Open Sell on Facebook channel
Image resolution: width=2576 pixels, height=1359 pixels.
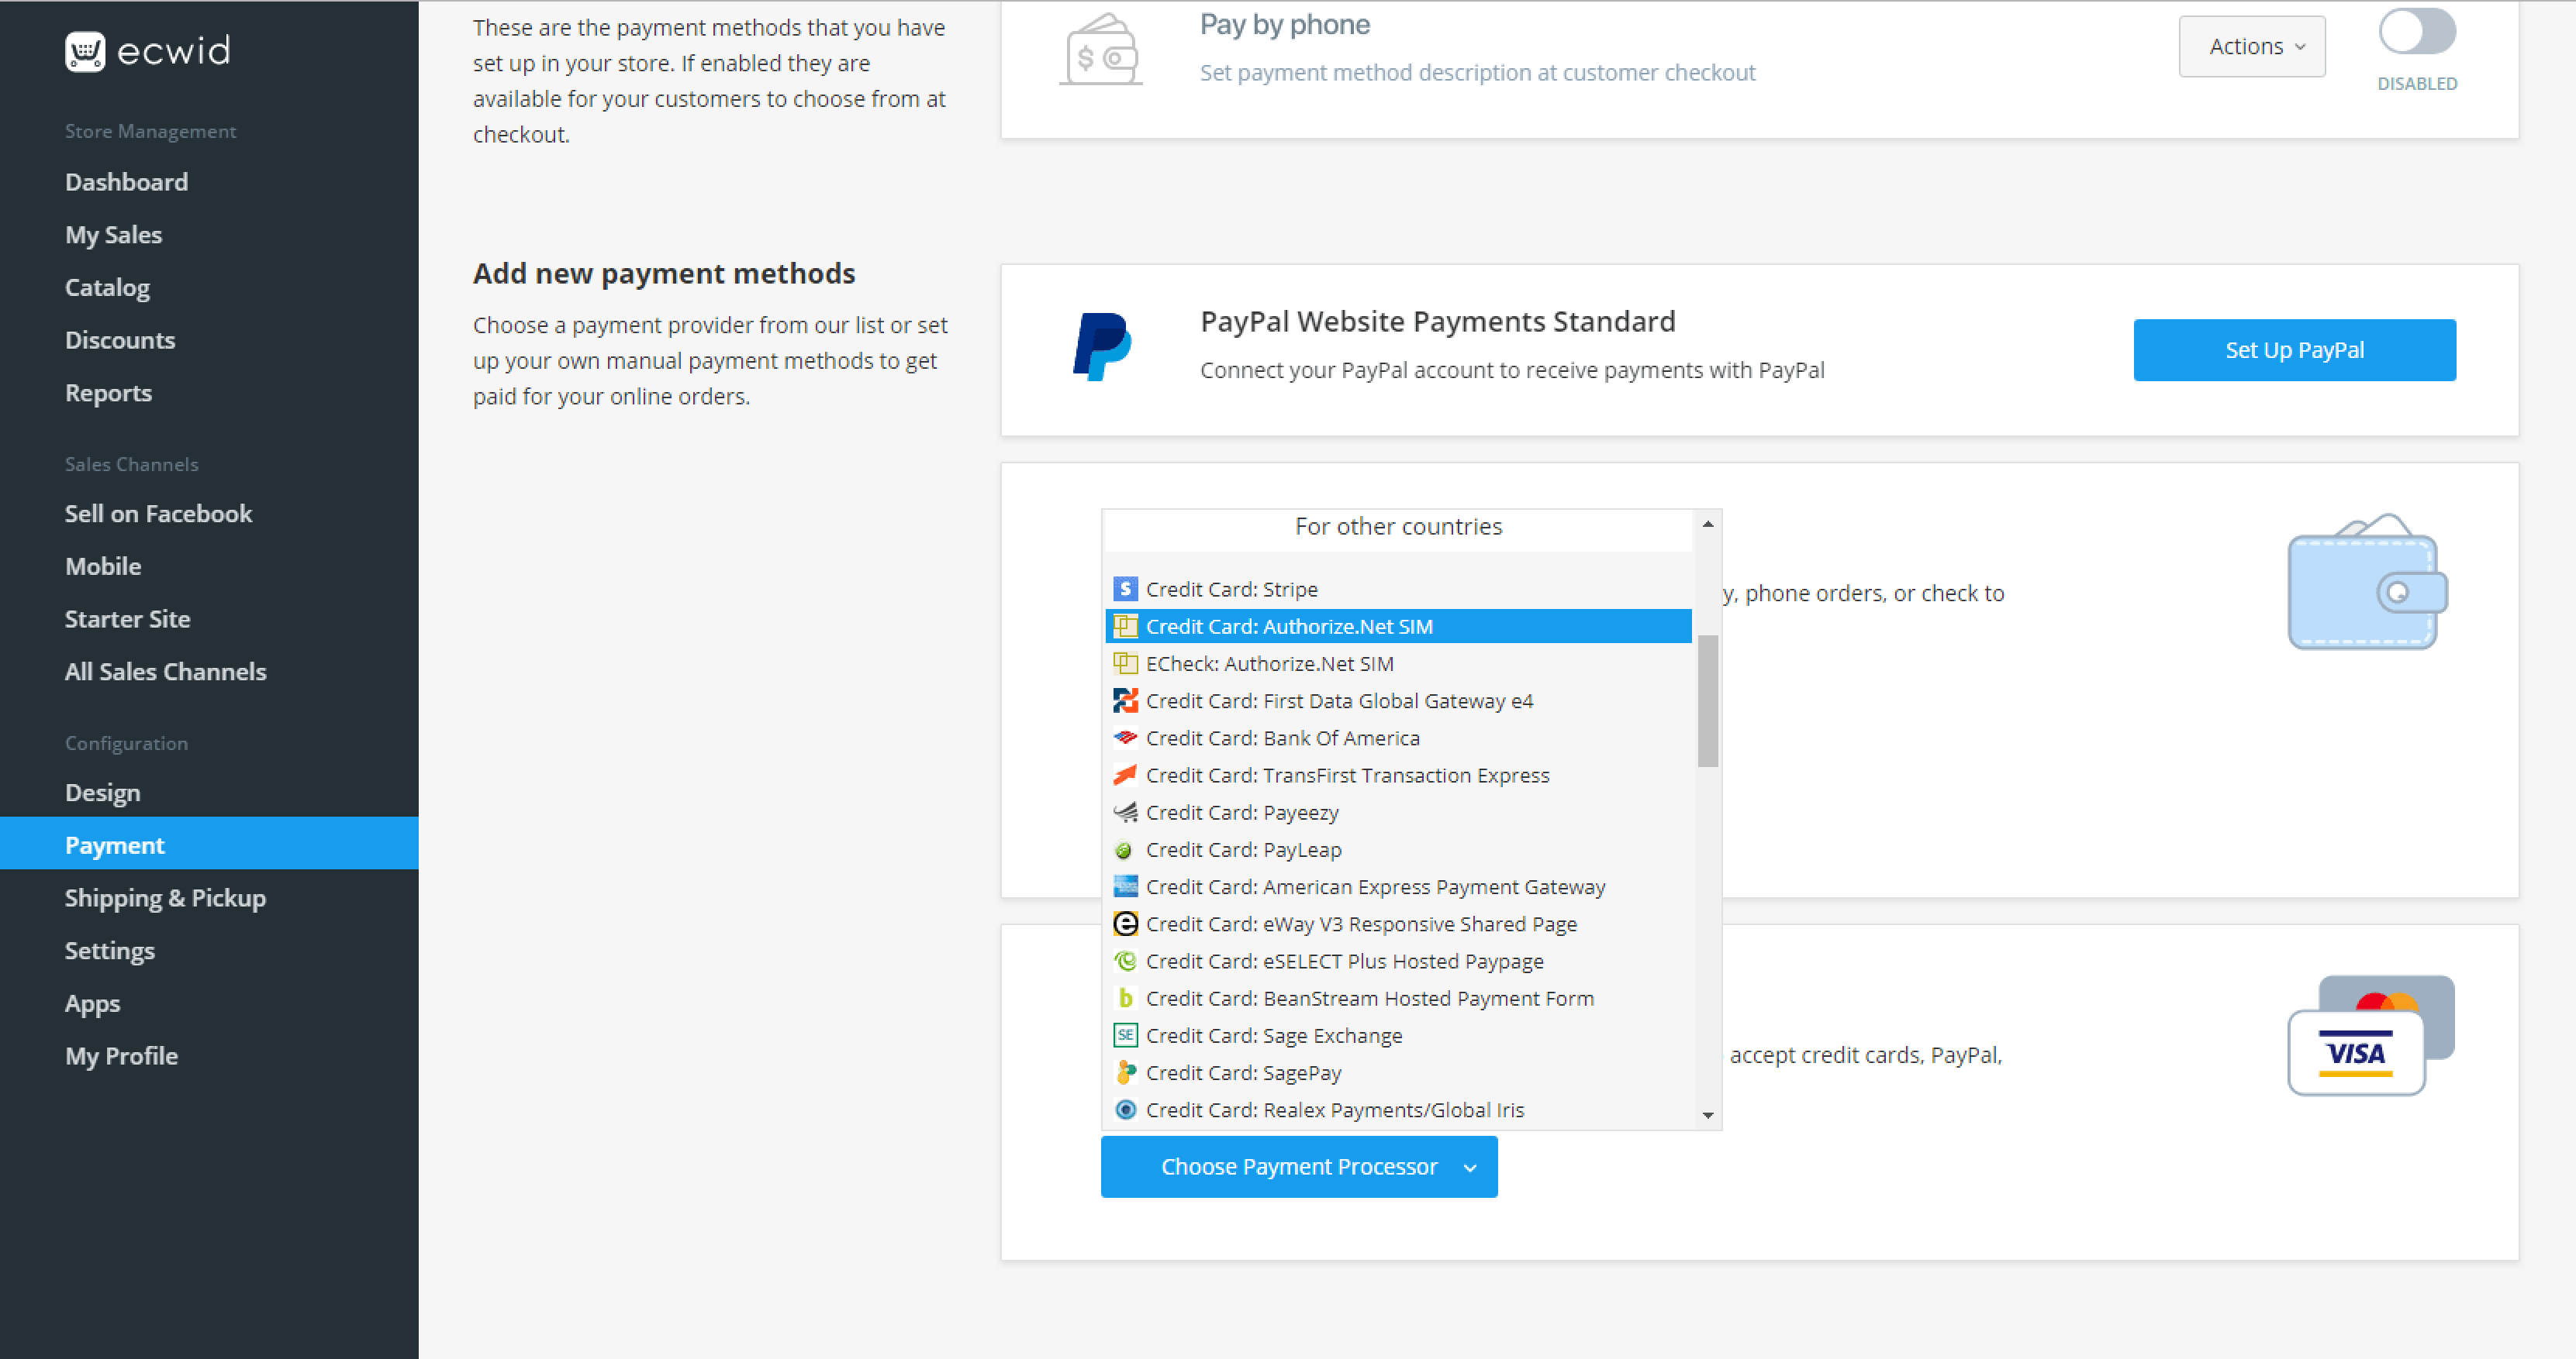coord(158,514)
